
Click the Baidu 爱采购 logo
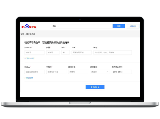pyautogui.click(x=29, y=26)
